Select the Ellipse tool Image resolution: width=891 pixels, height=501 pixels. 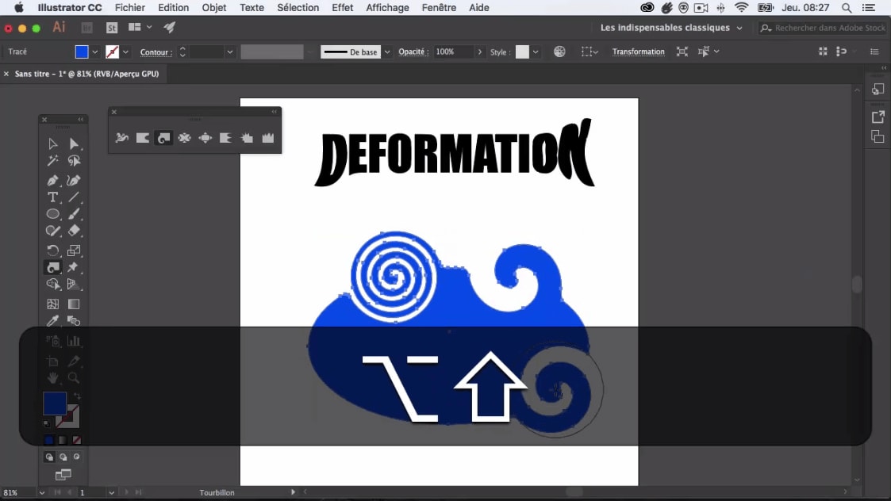click(53, 214)
